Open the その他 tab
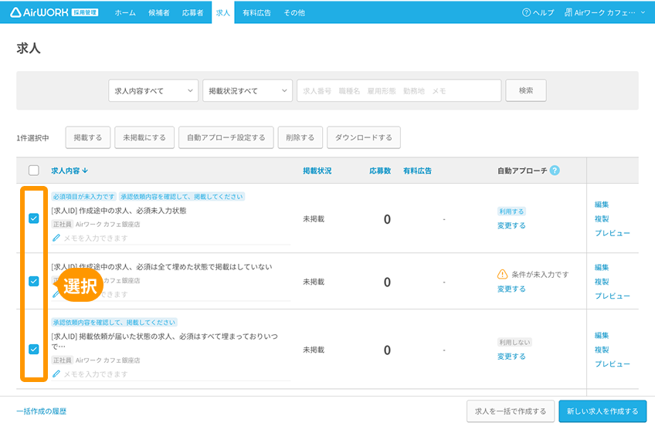 [294, 12]
